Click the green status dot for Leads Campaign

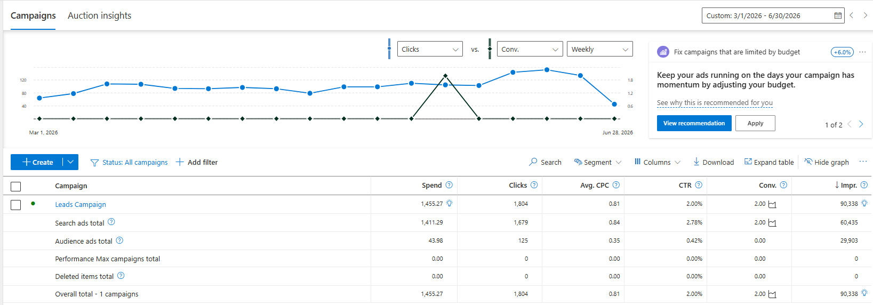33,203
